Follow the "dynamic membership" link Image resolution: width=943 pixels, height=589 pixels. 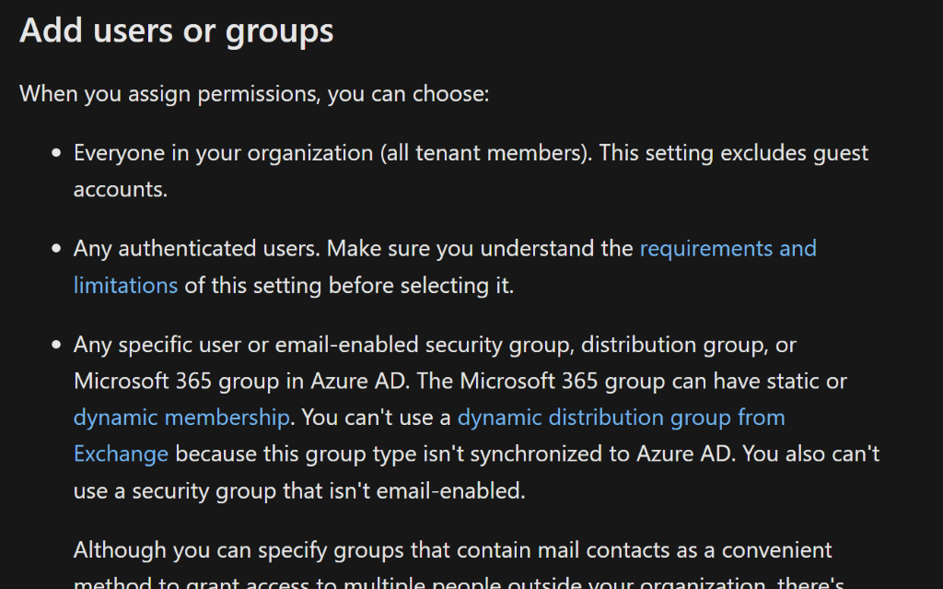(x=181, y=418)
